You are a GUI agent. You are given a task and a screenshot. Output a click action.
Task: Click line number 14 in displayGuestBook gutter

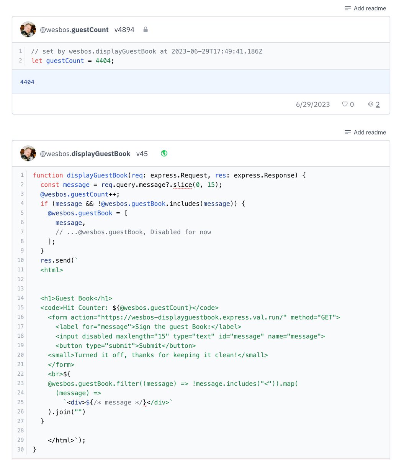coord(20,298)
